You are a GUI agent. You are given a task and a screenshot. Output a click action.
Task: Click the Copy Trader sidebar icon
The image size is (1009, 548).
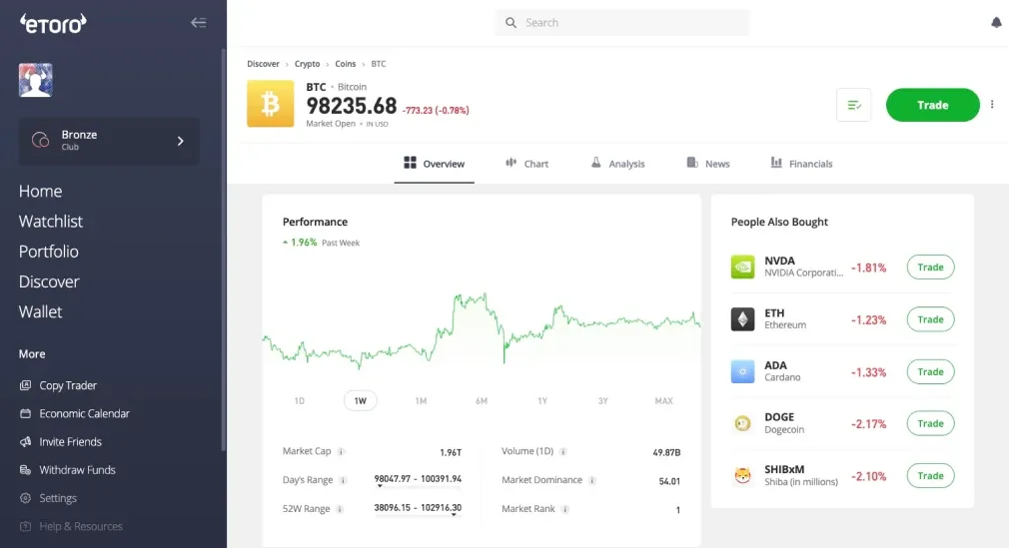pos(26,385)
